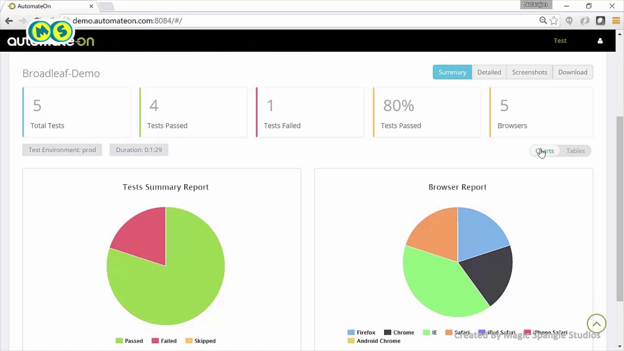Select the Summary tab
Screen dimensions: 624x351
pos(452,72)
